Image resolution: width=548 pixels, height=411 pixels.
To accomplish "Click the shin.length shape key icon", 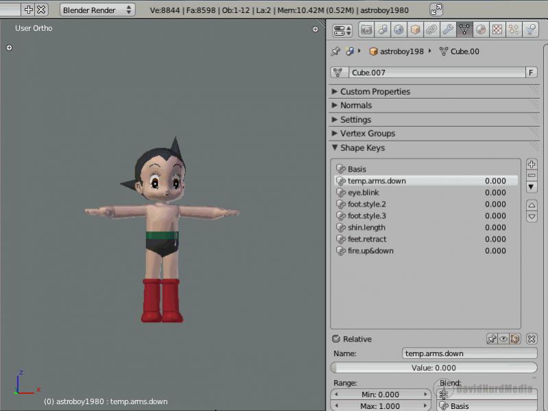I will (340, 228).
